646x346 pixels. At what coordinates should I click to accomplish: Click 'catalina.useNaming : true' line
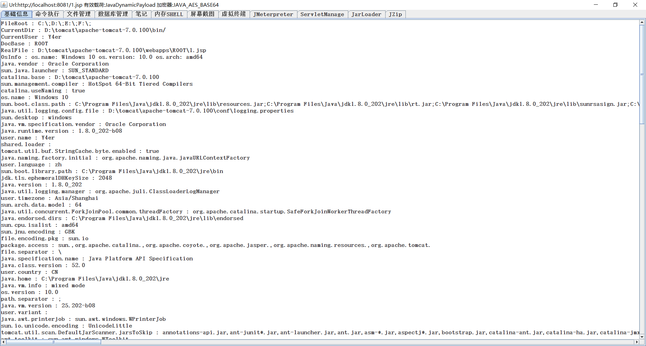click(x=43, y=91)
